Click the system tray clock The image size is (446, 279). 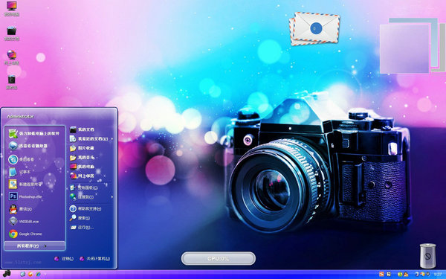(438, 274)
